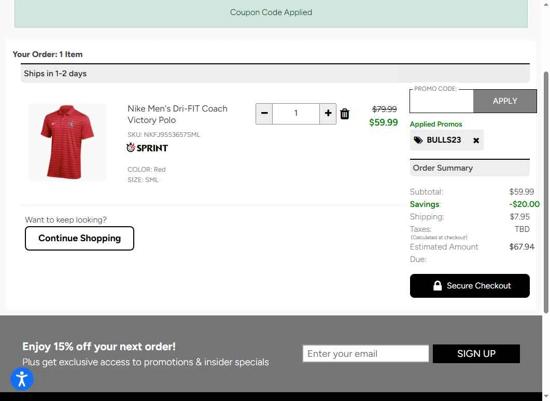Click the Shipping $7.95 value
The image size is (550, 401).
click(x=519, y=217)
